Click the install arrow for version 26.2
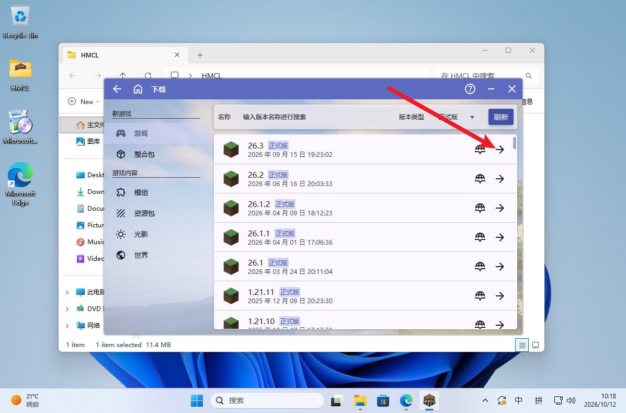Screen dimensions: 626x413 coord(500,179)
